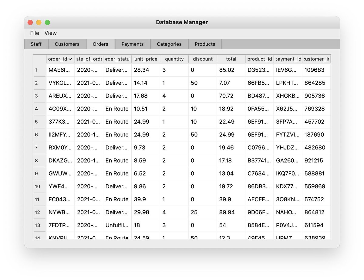Click unit_price cell 6.52
Viewport: 364px width, 280px height.
tap(146, 173)
